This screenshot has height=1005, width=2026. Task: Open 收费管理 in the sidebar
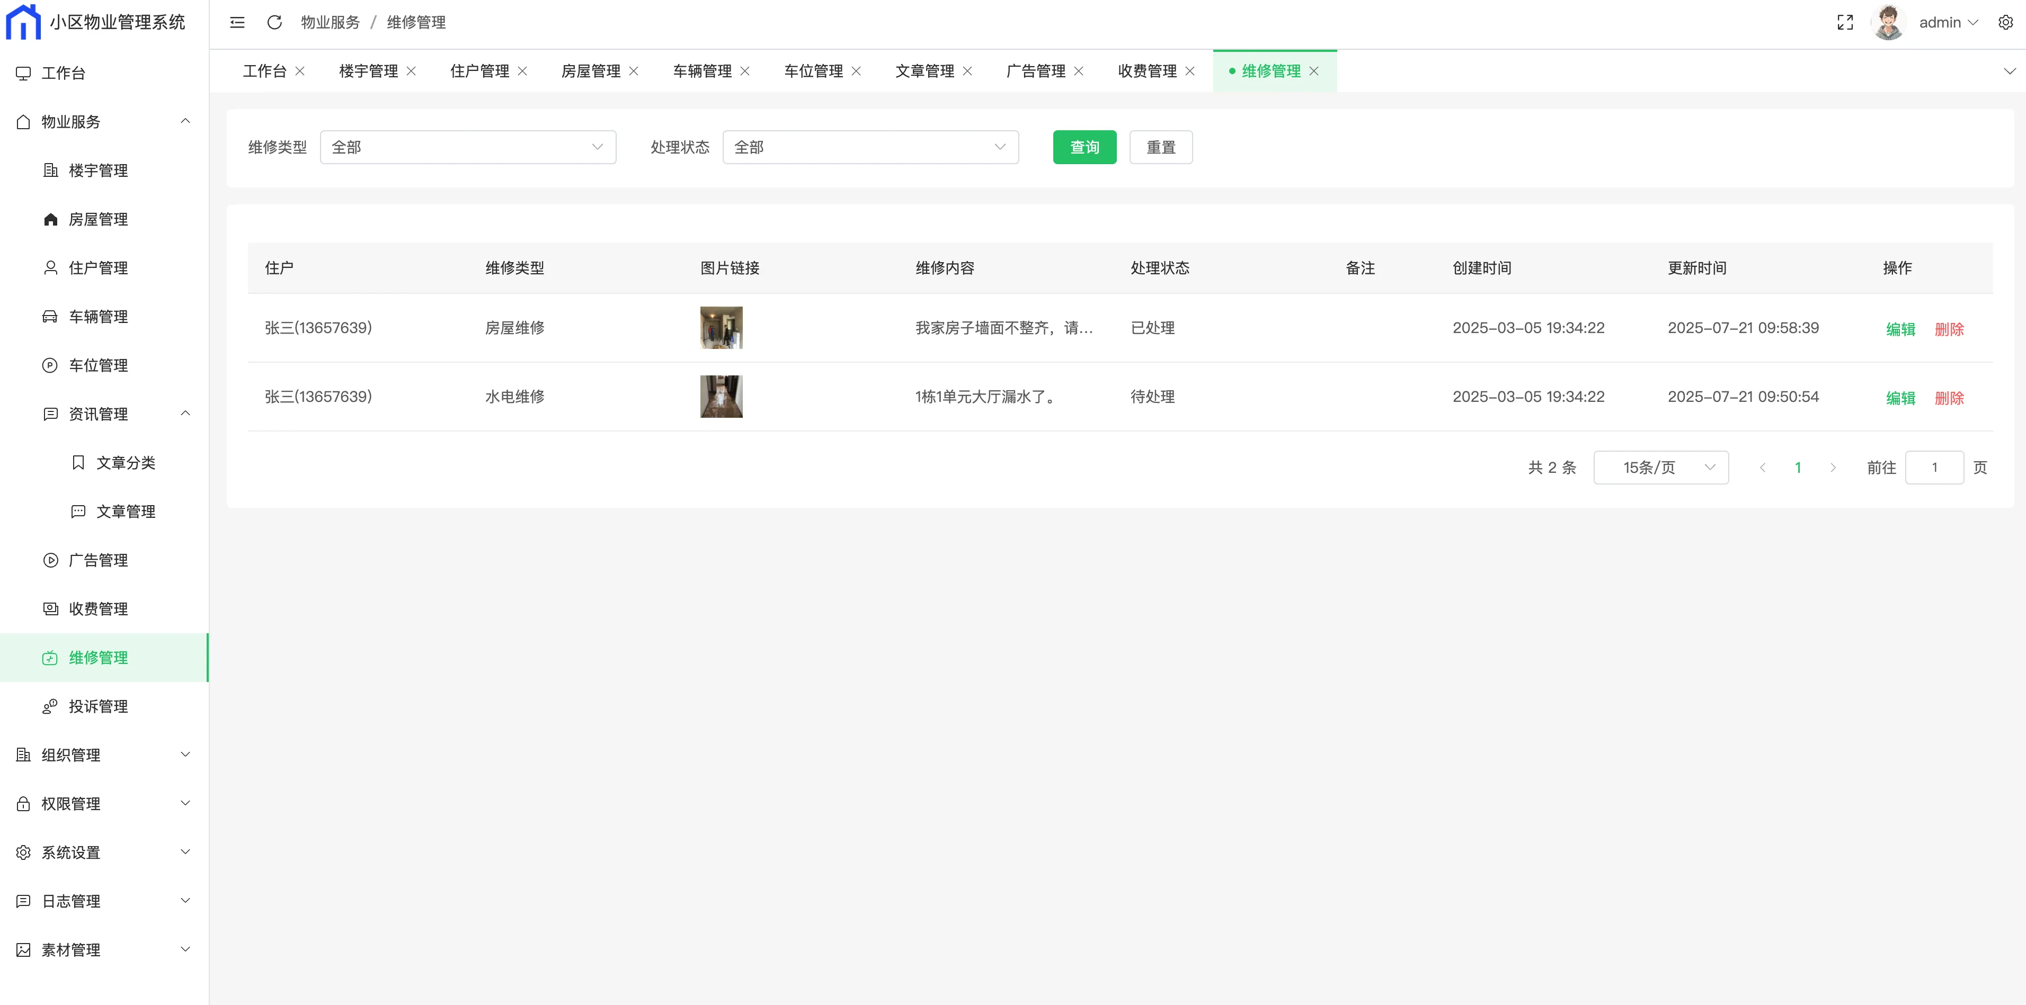tap(97, 609)
